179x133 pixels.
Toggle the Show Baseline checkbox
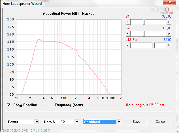click(9, 105)
